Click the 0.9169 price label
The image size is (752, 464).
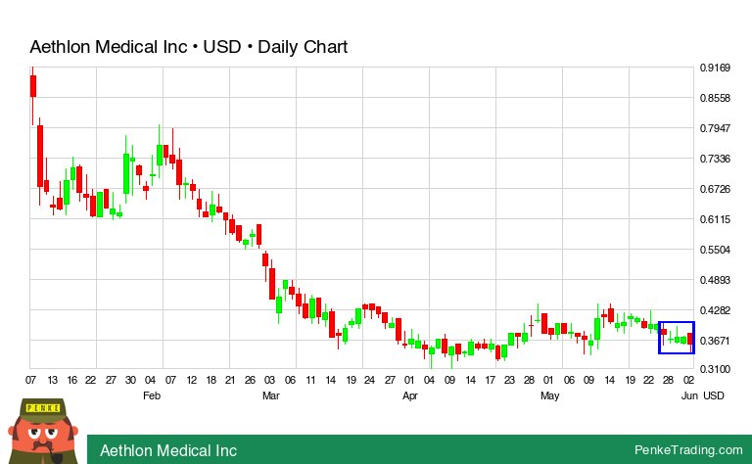tap(715, 68)
